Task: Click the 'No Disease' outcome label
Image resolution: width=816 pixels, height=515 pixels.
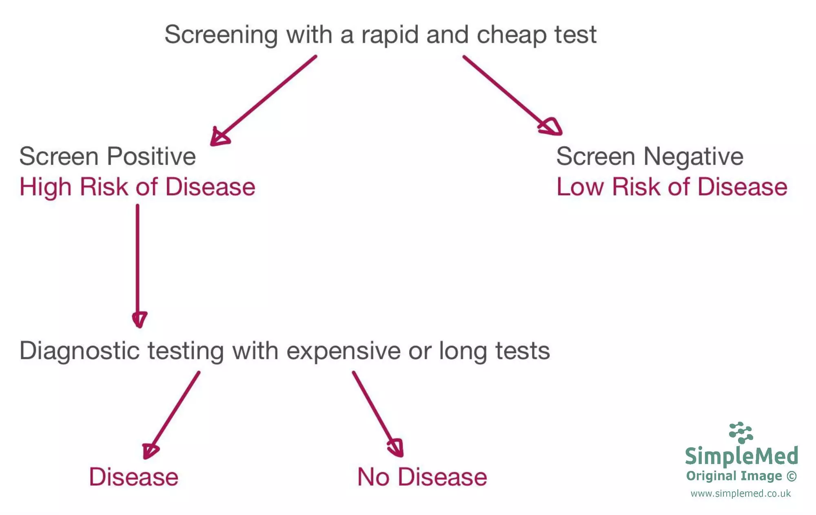Action: 422,477
